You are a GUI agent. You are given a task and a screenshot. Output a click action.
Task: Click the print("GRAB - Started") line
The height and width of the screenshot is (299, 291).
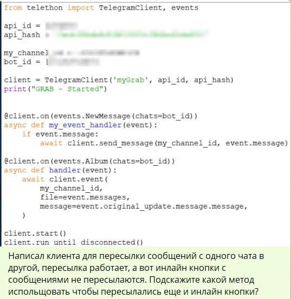(x=55, y=89)
